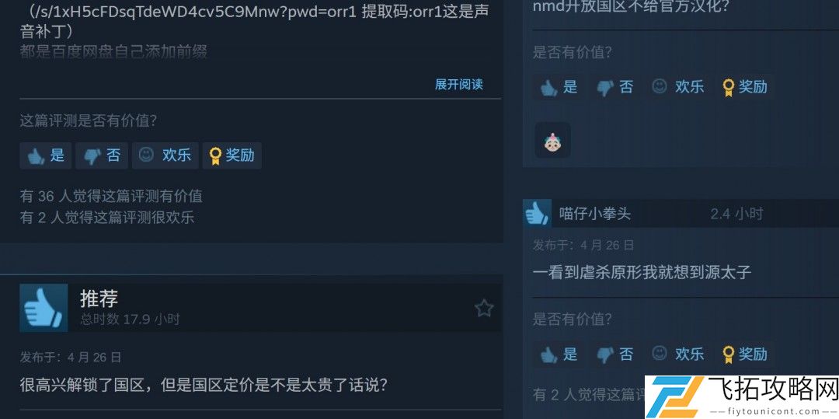Click 推荐 title of the 17.9-hour review
This screenshot has width=839, height=419.
click(99, 298)
